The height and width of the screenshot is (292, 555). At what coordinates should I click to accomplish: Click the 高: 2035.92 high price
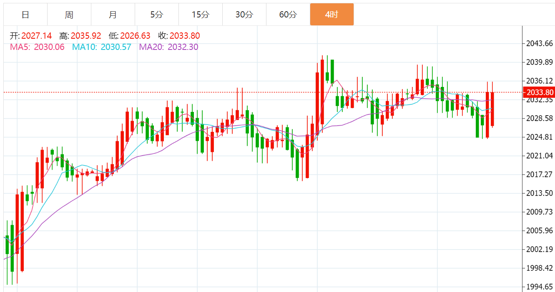80,36
